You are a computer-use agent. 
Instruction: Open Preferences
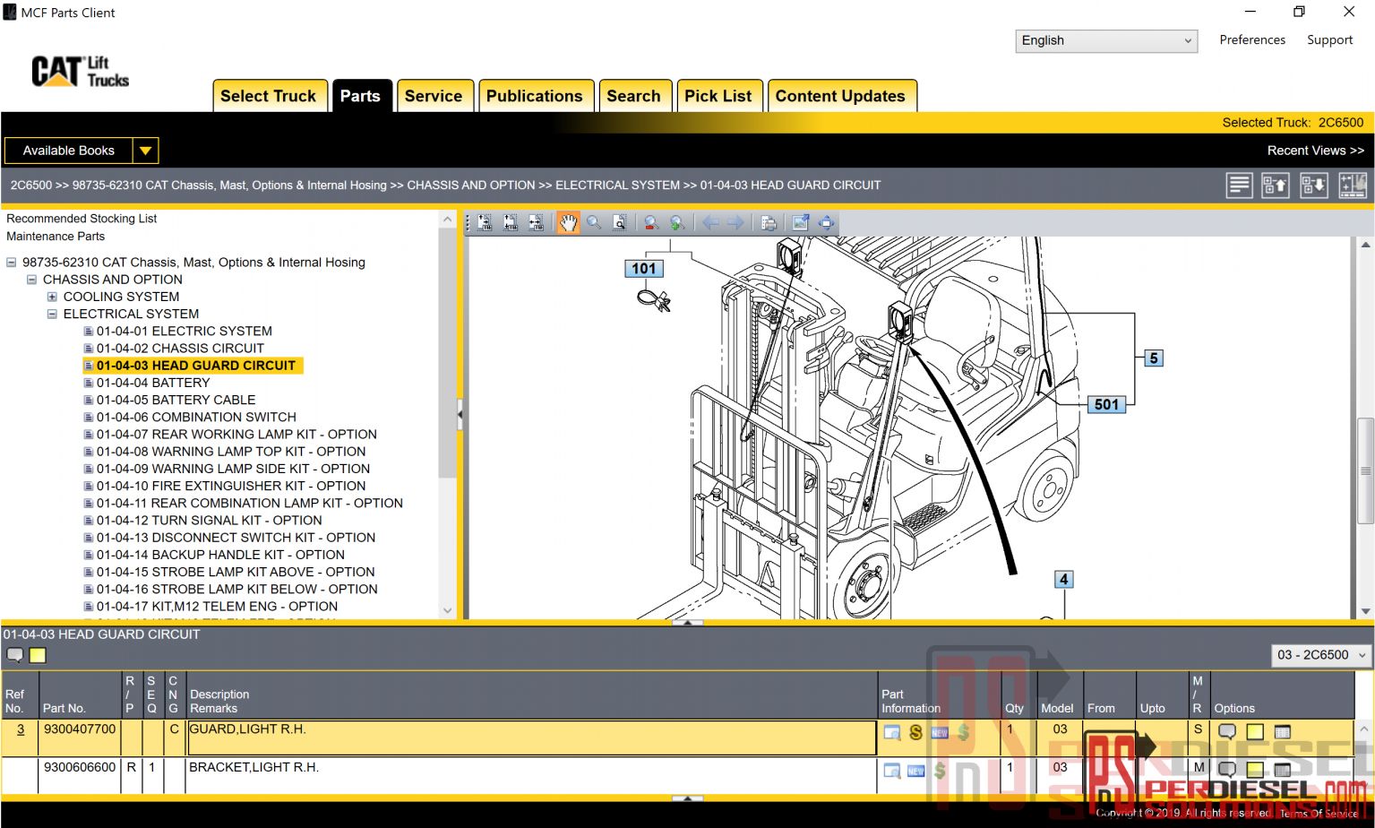[x=1251, y=39]
